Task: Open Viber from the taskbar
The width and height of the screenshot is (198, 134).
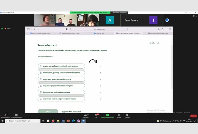Action: click(x=79, y=121)
